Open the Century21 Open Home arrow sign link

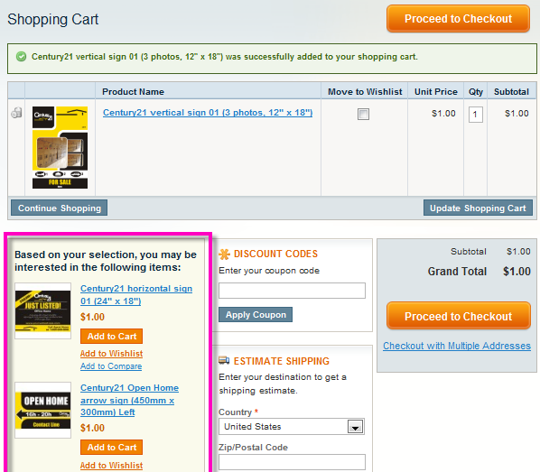[129, 400]
